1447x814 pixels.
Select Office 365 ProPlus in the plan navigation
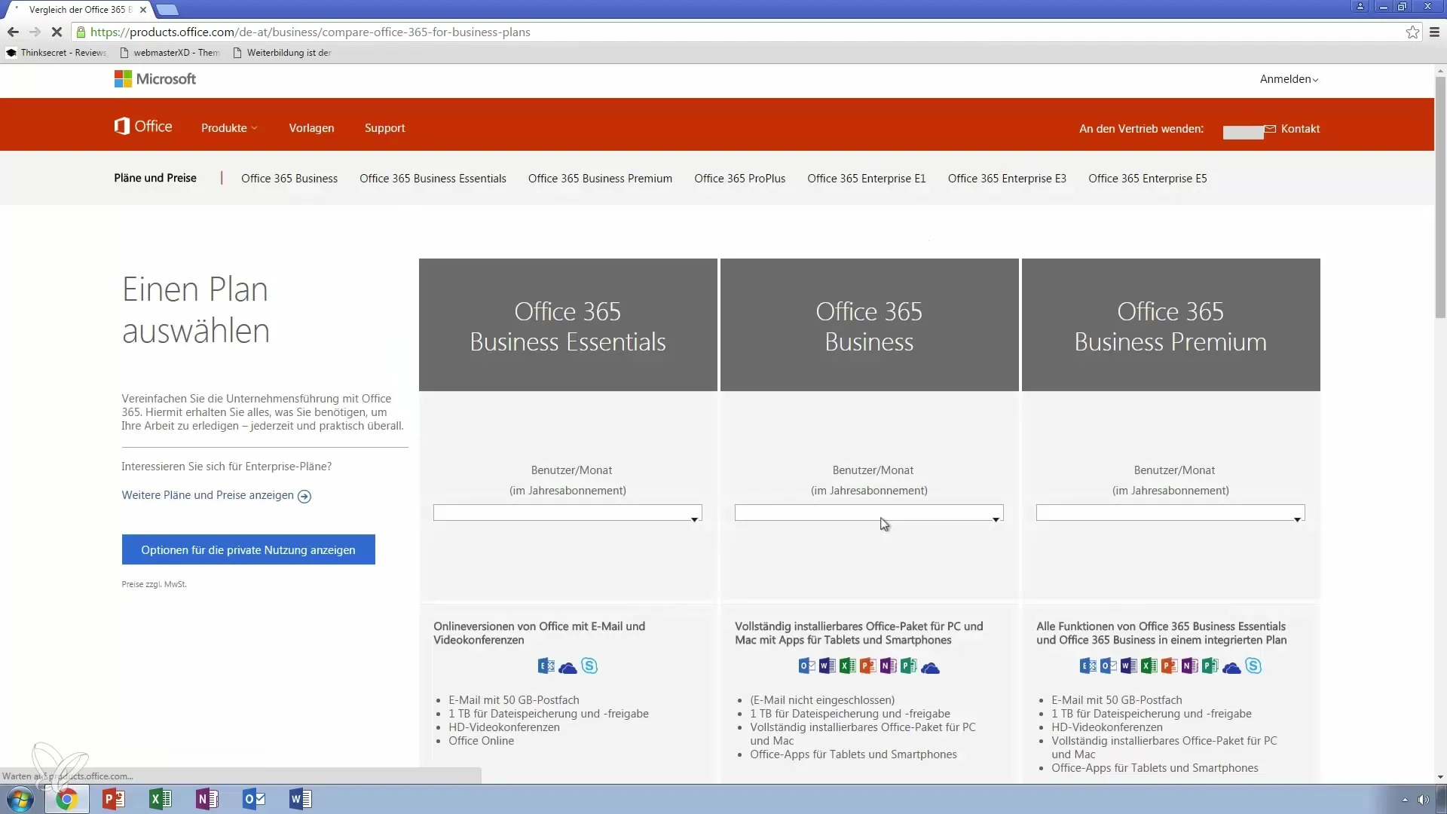click(739, 179)
